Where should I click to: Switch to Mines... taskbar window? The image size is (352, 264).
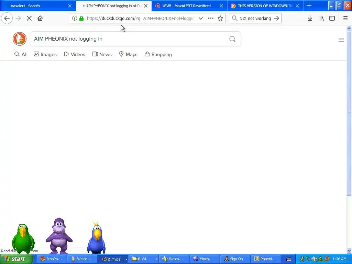pyautogui.click(x=204, y=259)
